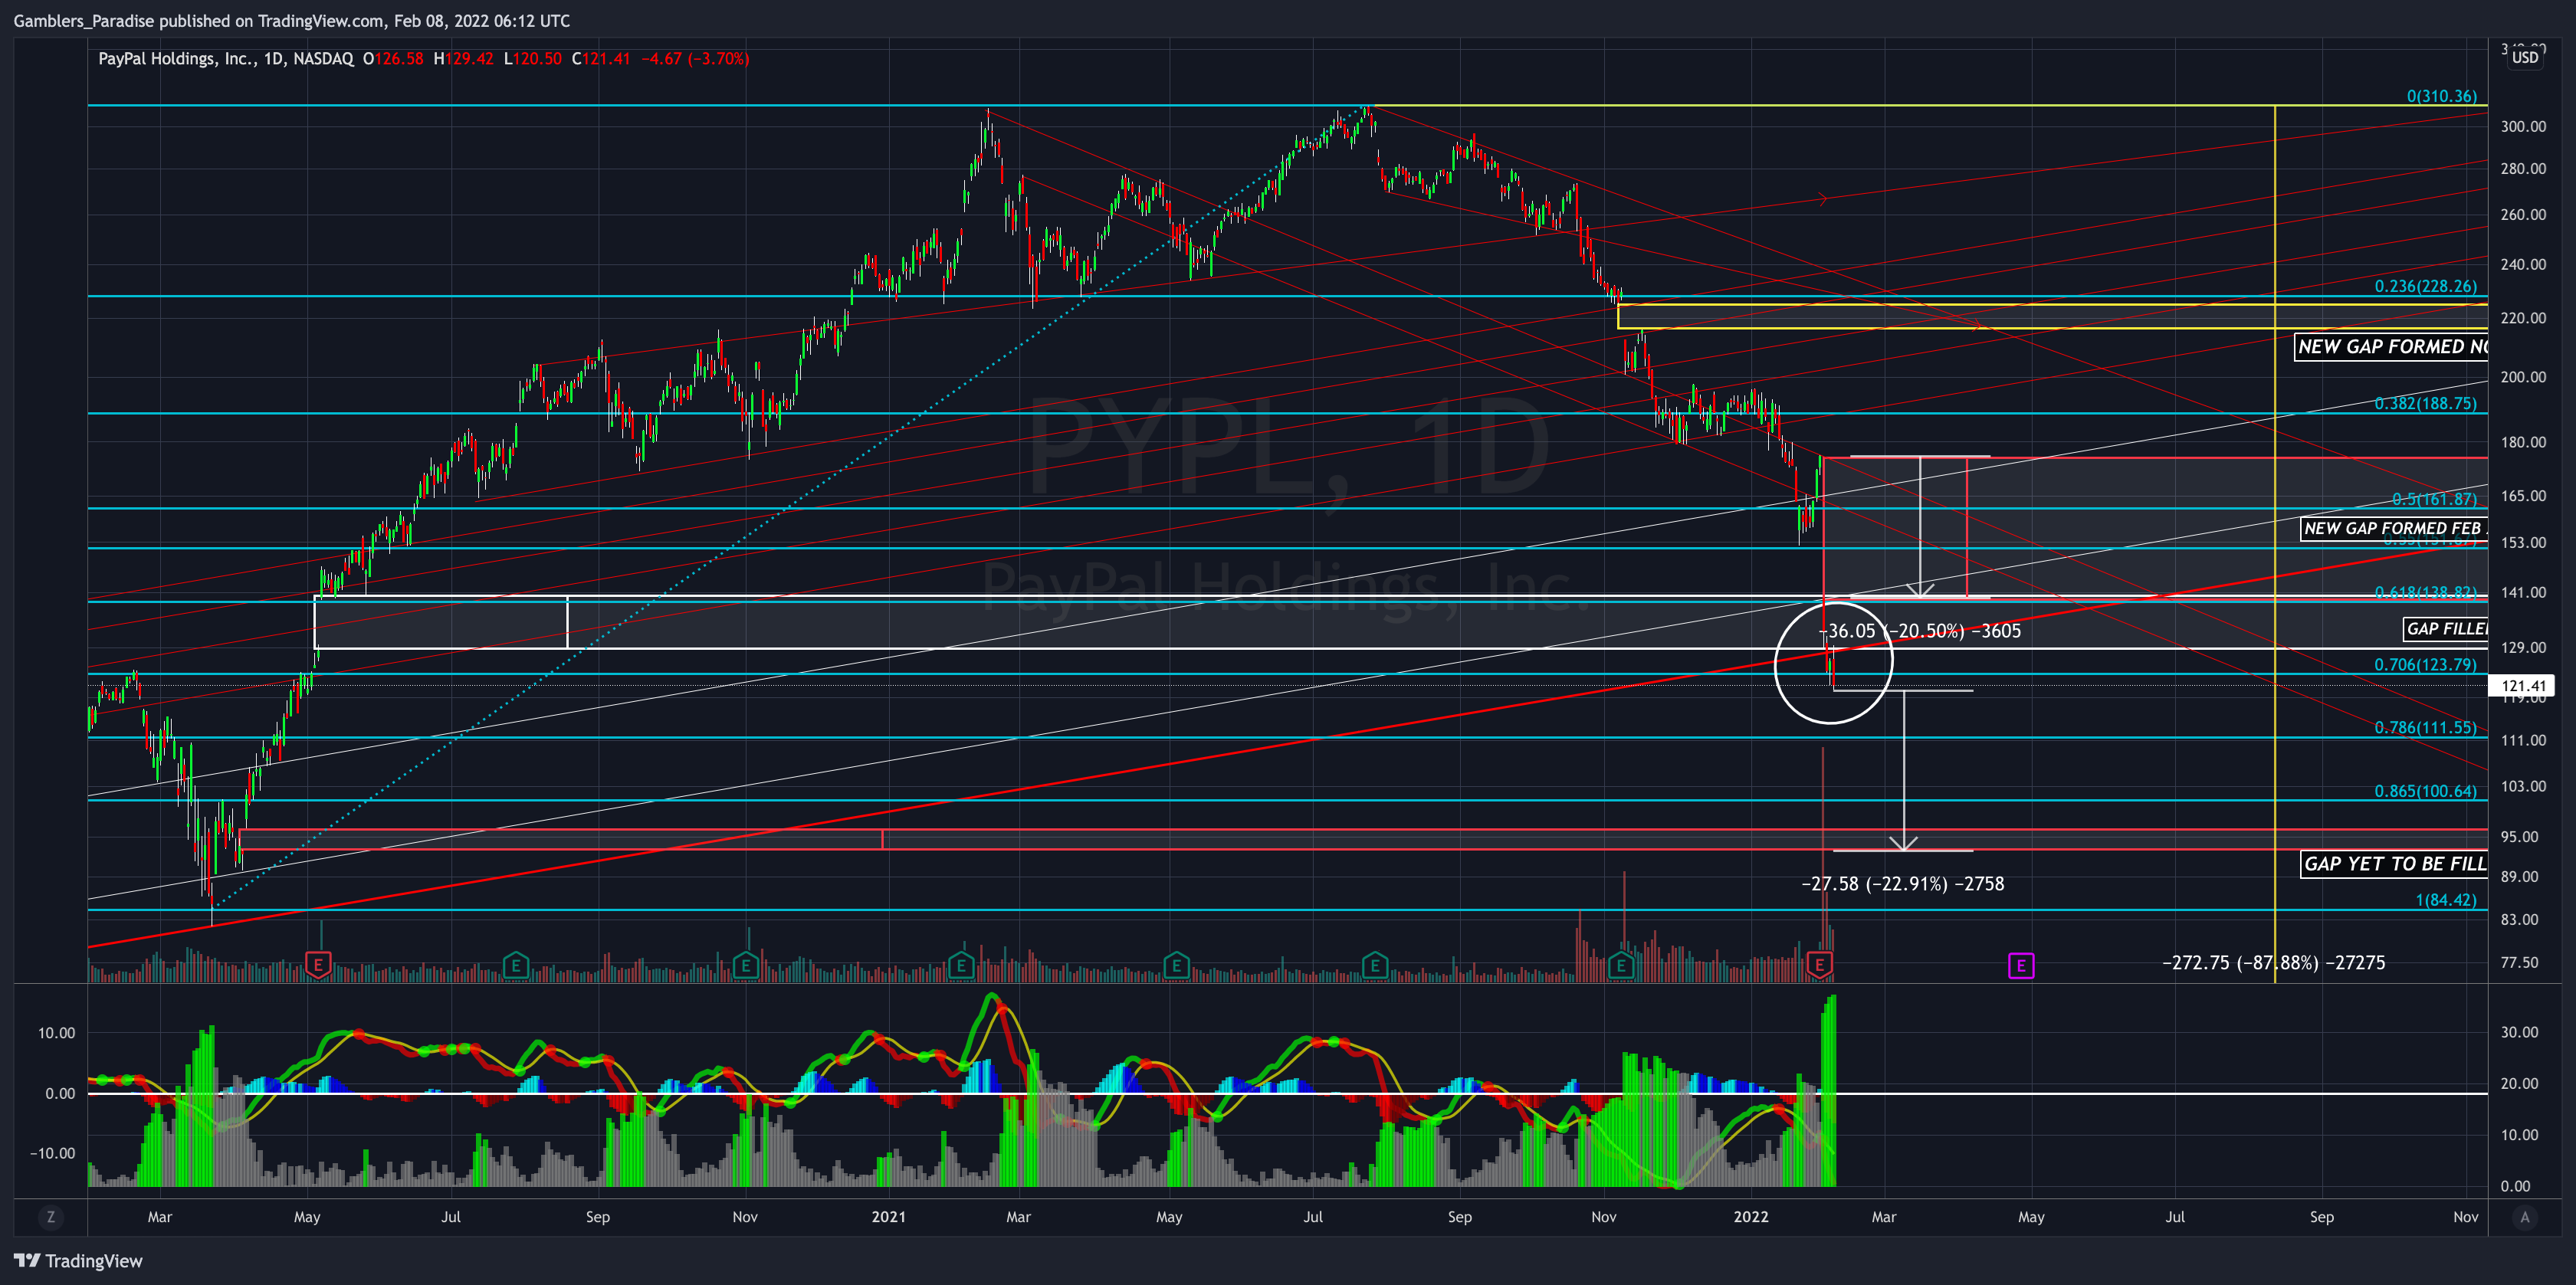Screen dimensions: 2576x1285
Task: Select the GAP FILLED text label
Action: (2445, 628)
